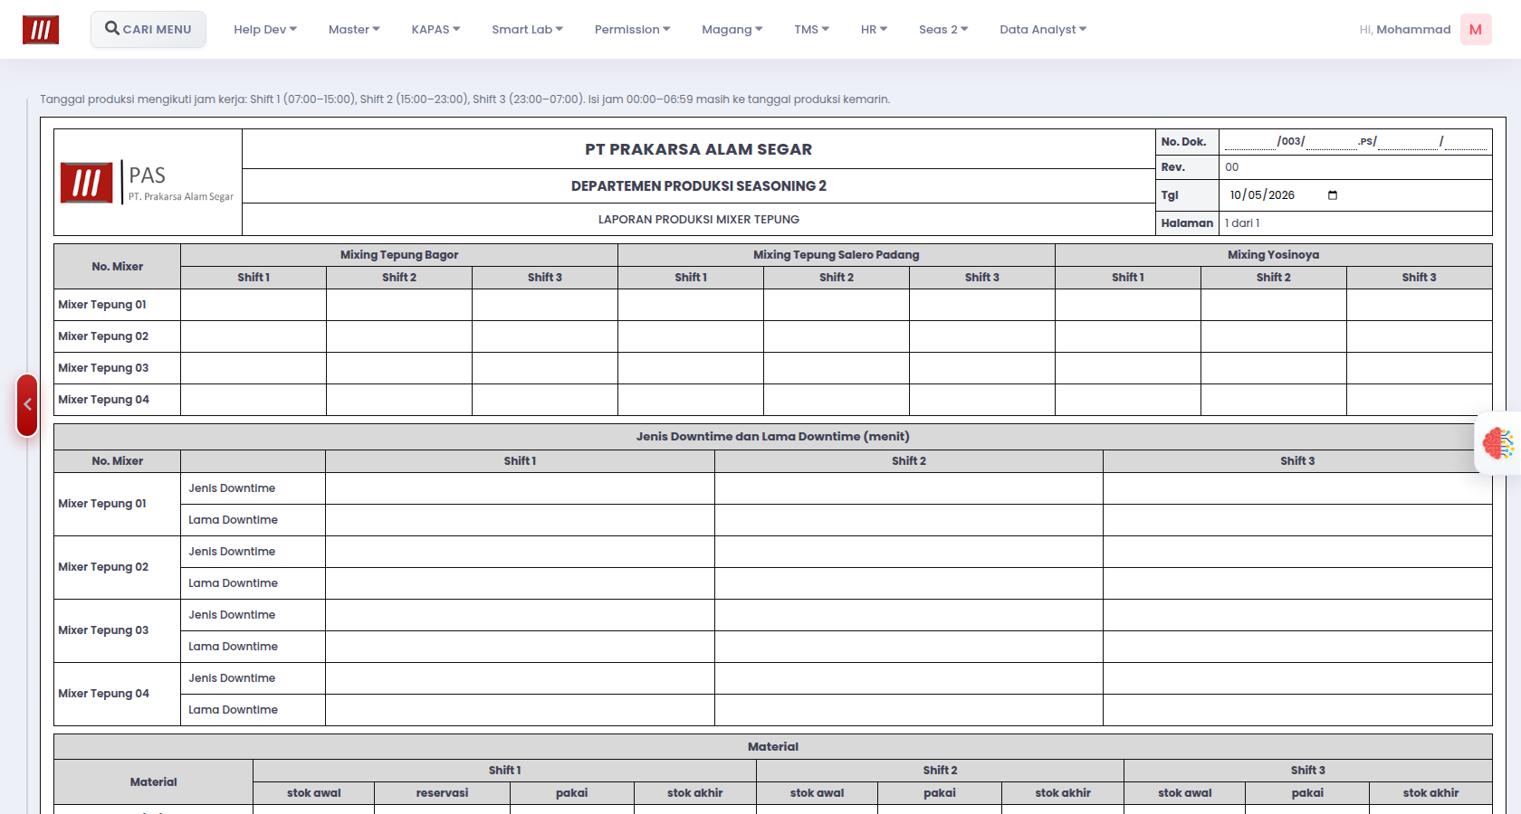Click the Tgl date field 10/05/2026
The height and width of the screenshot is (814, 1521).
coord(1284,195)
